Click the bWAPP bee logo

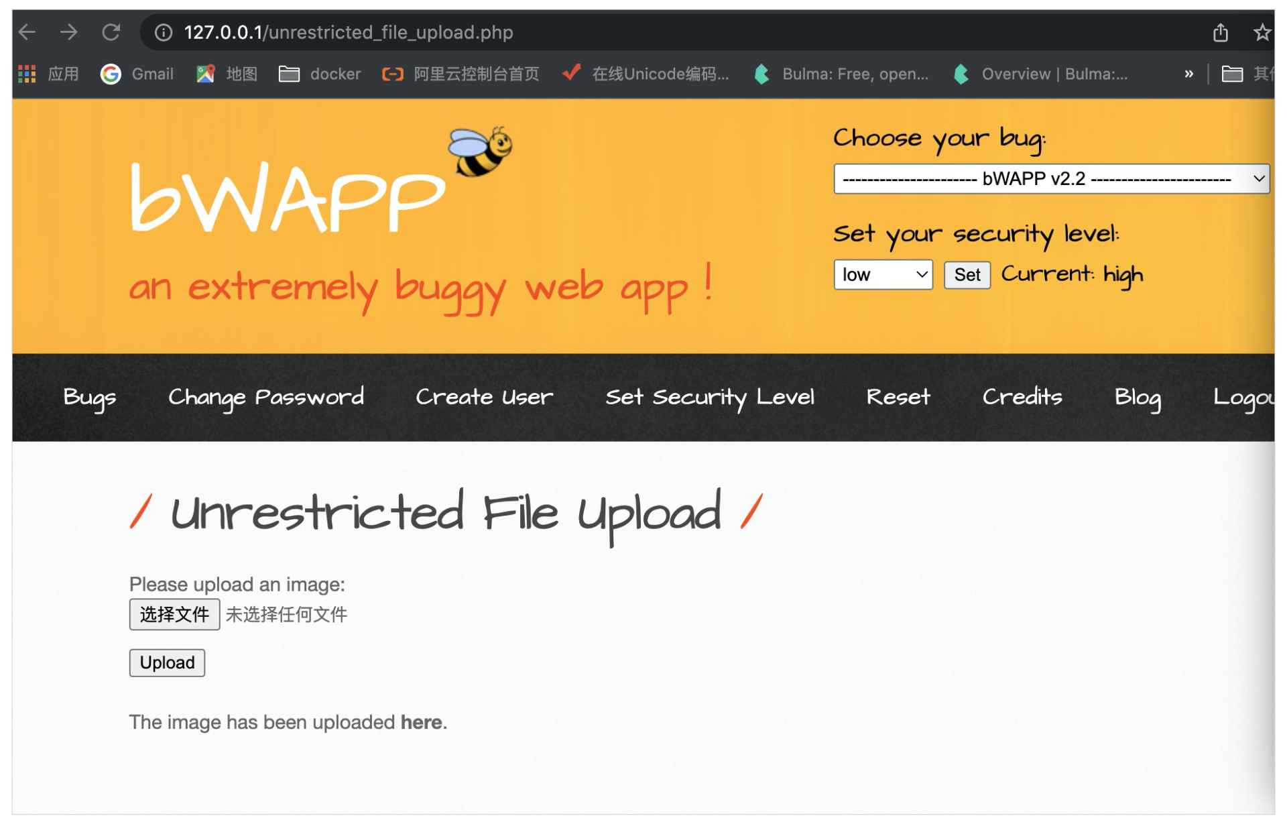tap(480, 152)
